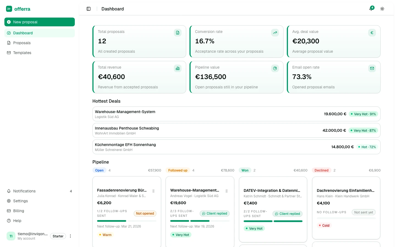Screen dimensions: 396x247
Task: Toggle the sidebar with the panel icon
Action: [89, 9]
